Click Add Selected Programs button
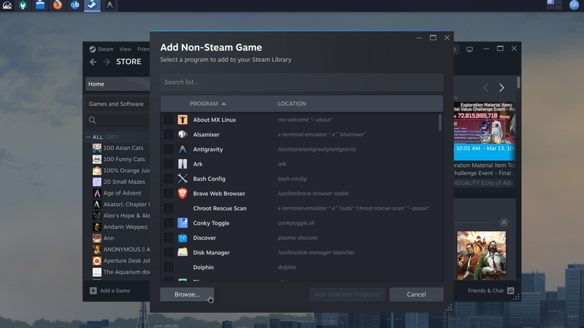584x328 pixels. [x=347, y=294]
